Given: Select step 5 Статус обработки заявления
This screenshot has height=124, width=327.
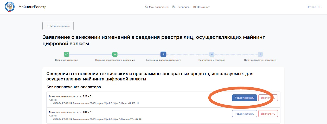Looking at the screenshot, I should pos(260,54).
